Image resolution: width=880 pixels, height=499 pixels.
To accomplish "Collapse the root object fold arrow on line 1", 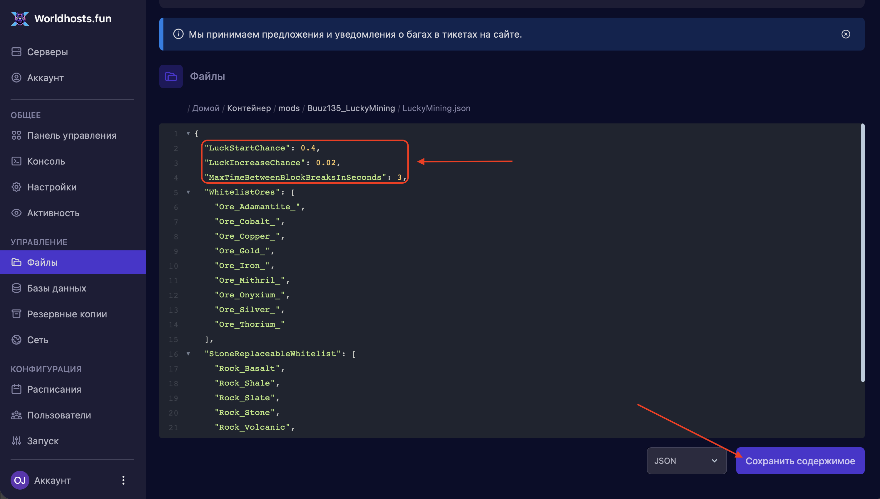I will 188,133.
